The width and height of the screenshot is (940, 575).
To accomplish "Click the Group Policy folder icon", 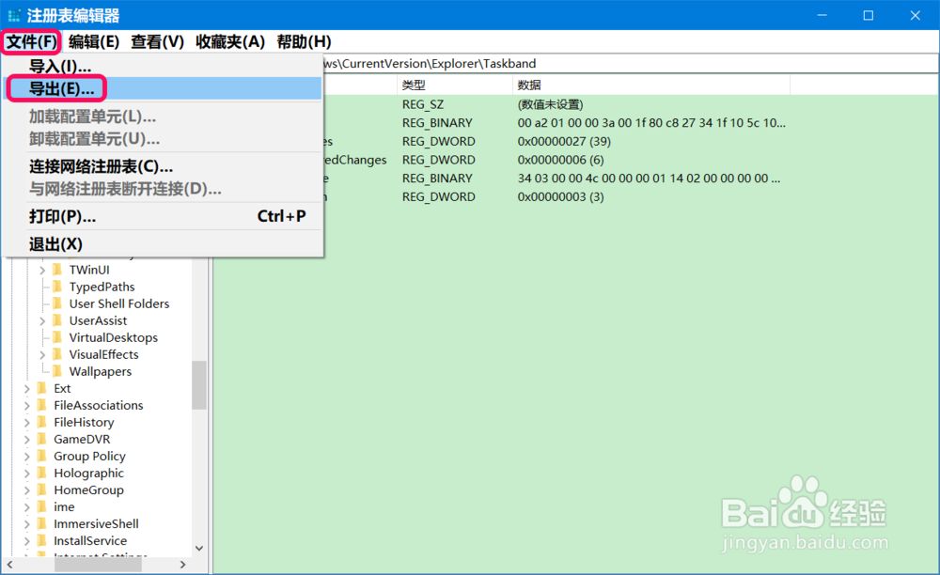I will [40, 456].
